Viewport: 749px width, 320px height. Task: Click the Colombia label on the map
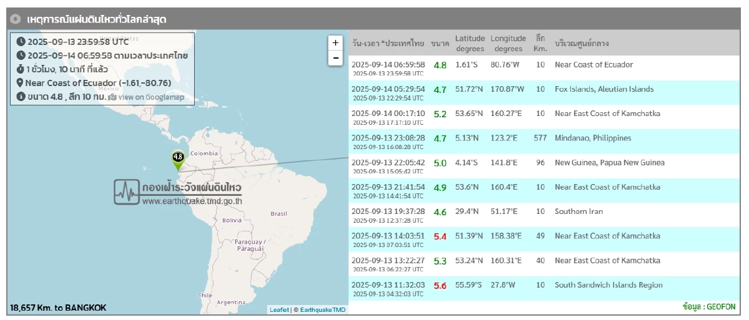pos(204,153)
